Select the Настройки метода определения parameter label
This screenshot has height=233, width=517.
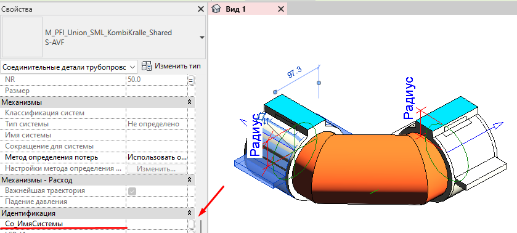63,169
